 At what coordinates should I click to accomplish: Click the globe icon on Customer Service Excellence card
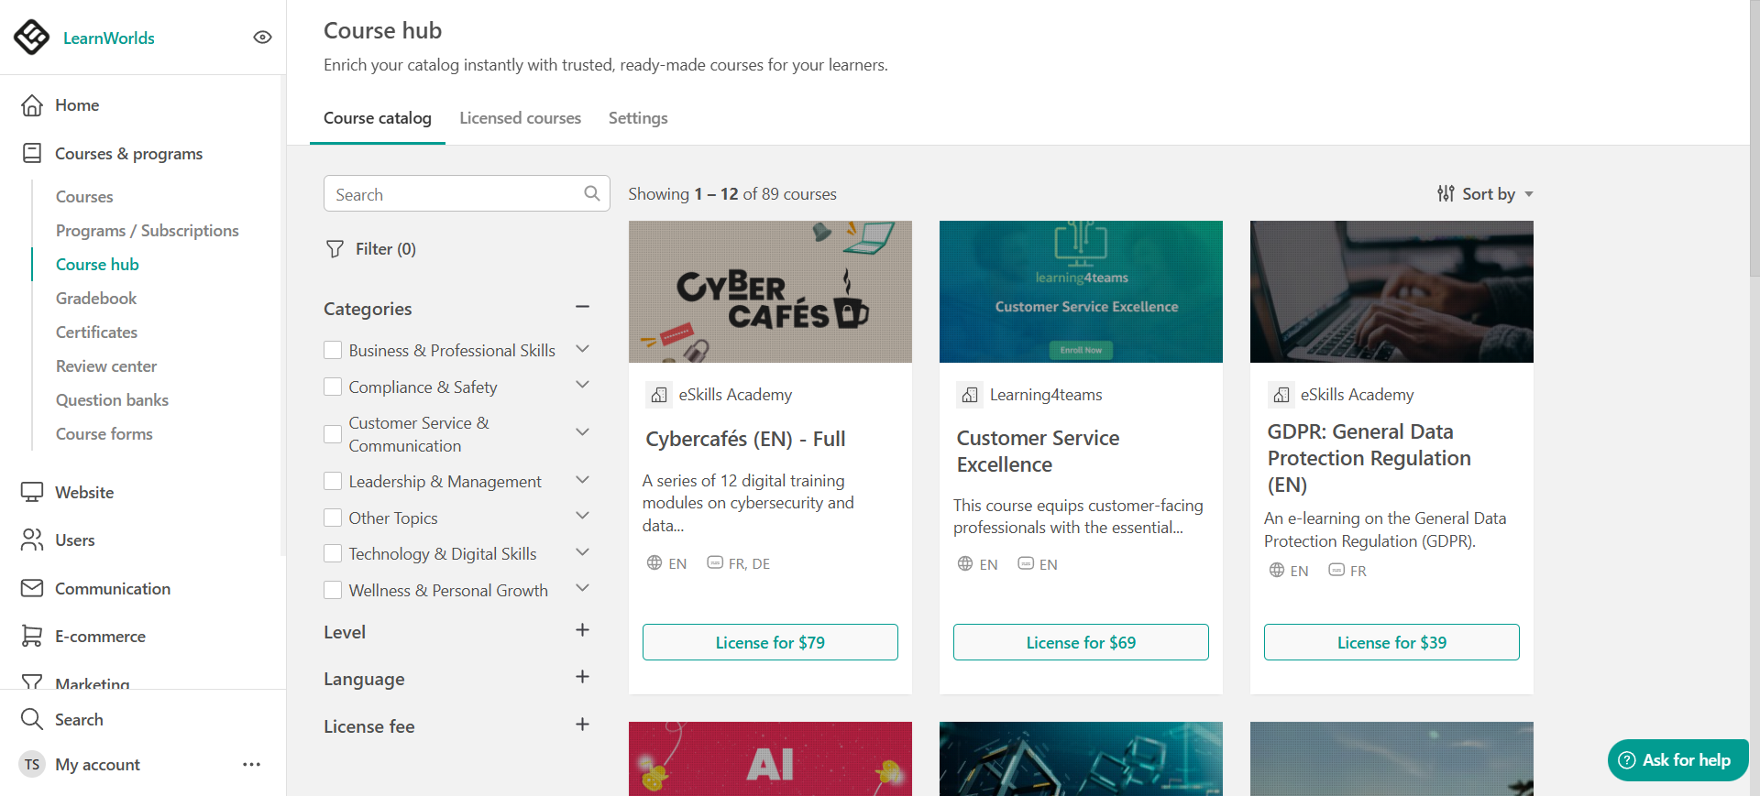(x=965, y=563)
